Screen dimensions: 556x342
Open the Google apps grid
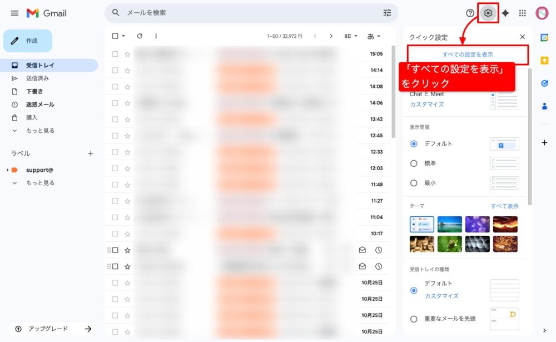coord(523,13)
